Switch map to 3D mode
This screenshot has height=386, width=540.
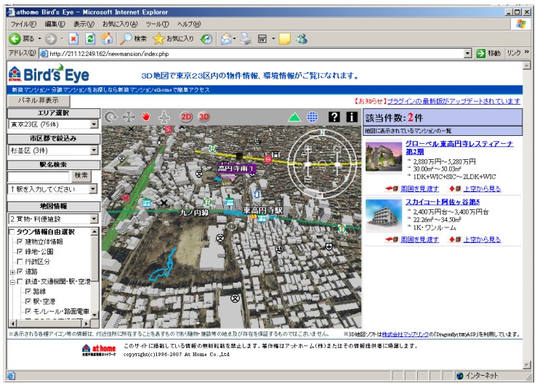(x=204, y=117)
